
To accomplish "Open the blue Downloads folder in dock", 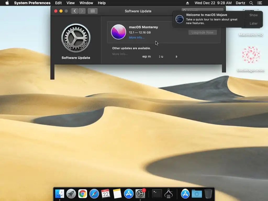I will click(197, 194).
